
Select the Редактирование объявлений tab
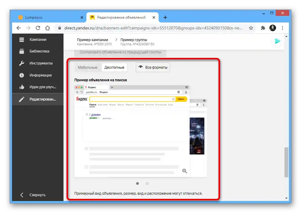(x=123, y=17)
